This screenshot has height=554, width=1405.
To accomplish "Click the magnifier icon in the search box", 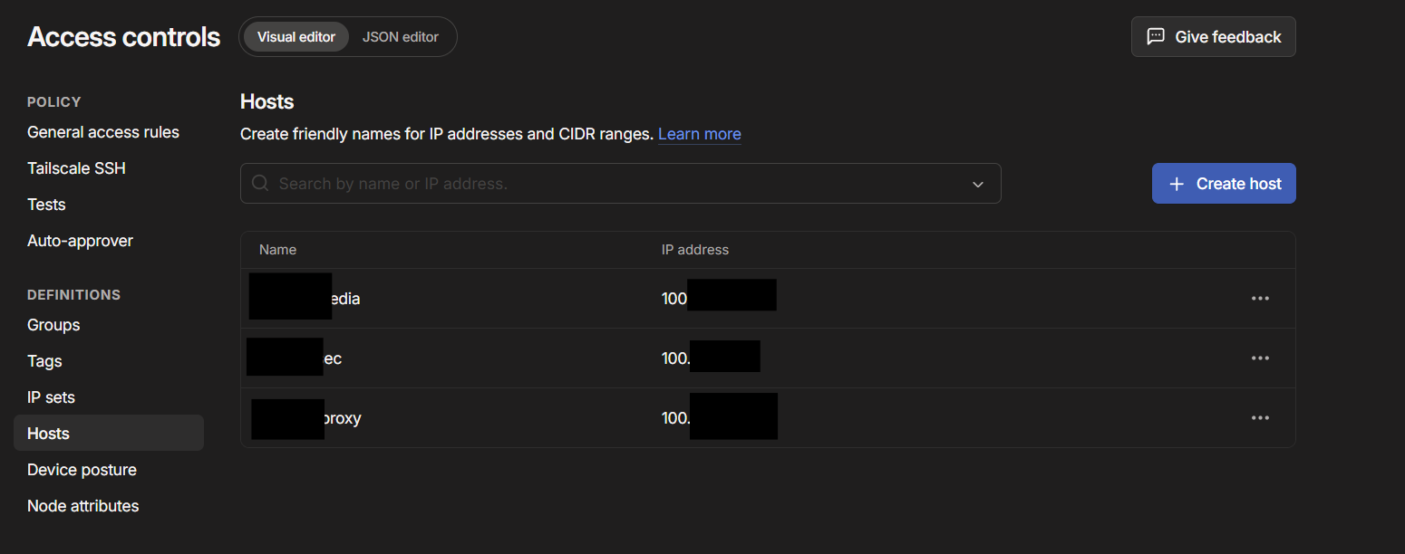I will coord(260,183).
